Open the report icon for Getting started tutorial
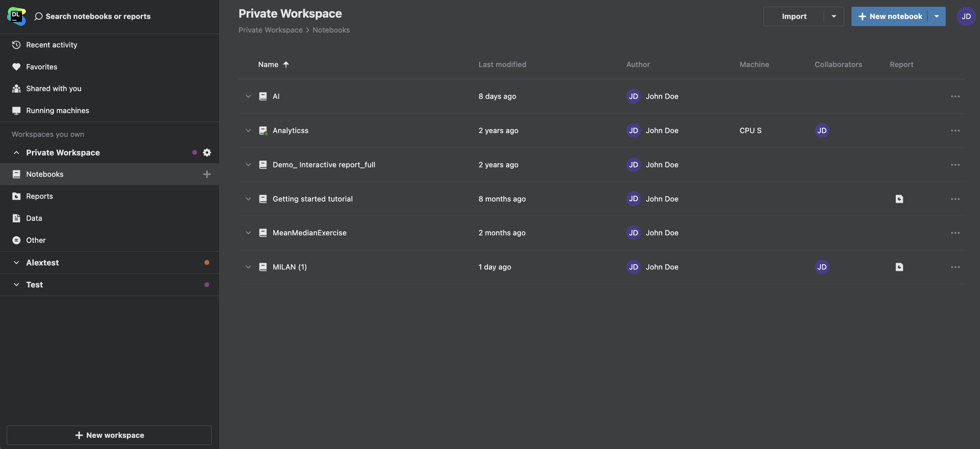 click(899, 199)
